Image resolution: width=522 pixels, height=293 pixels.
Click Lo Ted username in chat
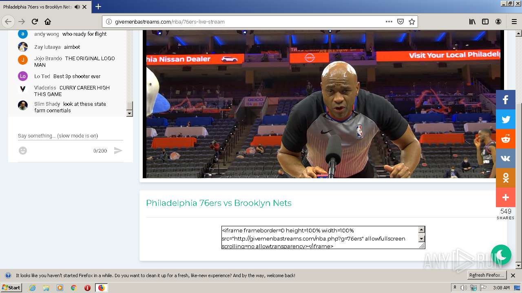click(42, 76)
